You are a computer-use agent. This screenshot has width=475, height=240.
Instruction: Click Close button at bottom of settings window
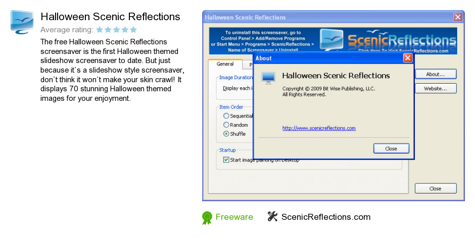435,189
